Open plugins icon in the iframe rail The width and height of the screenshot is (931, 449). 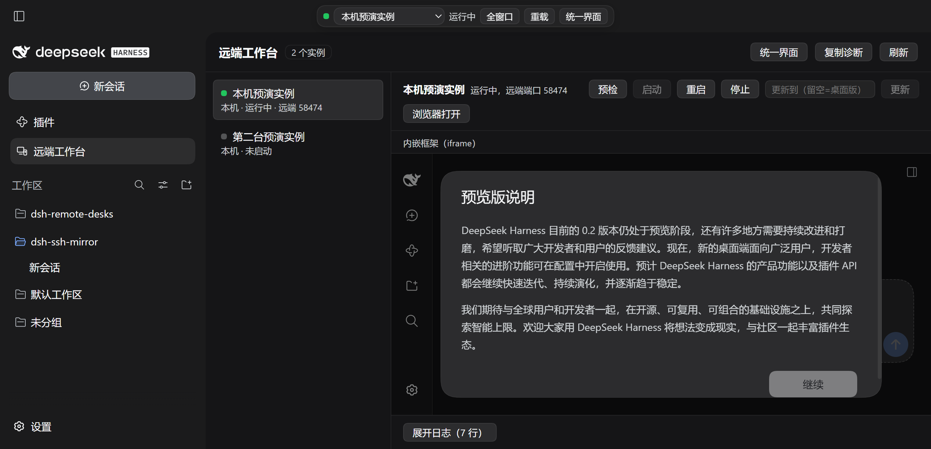[412, 251]
